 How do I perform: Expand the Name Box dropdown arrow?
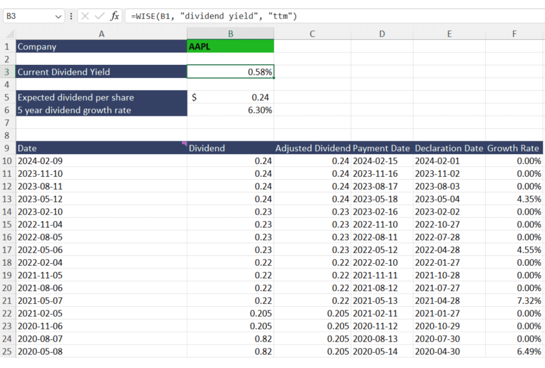pos(59,16)
